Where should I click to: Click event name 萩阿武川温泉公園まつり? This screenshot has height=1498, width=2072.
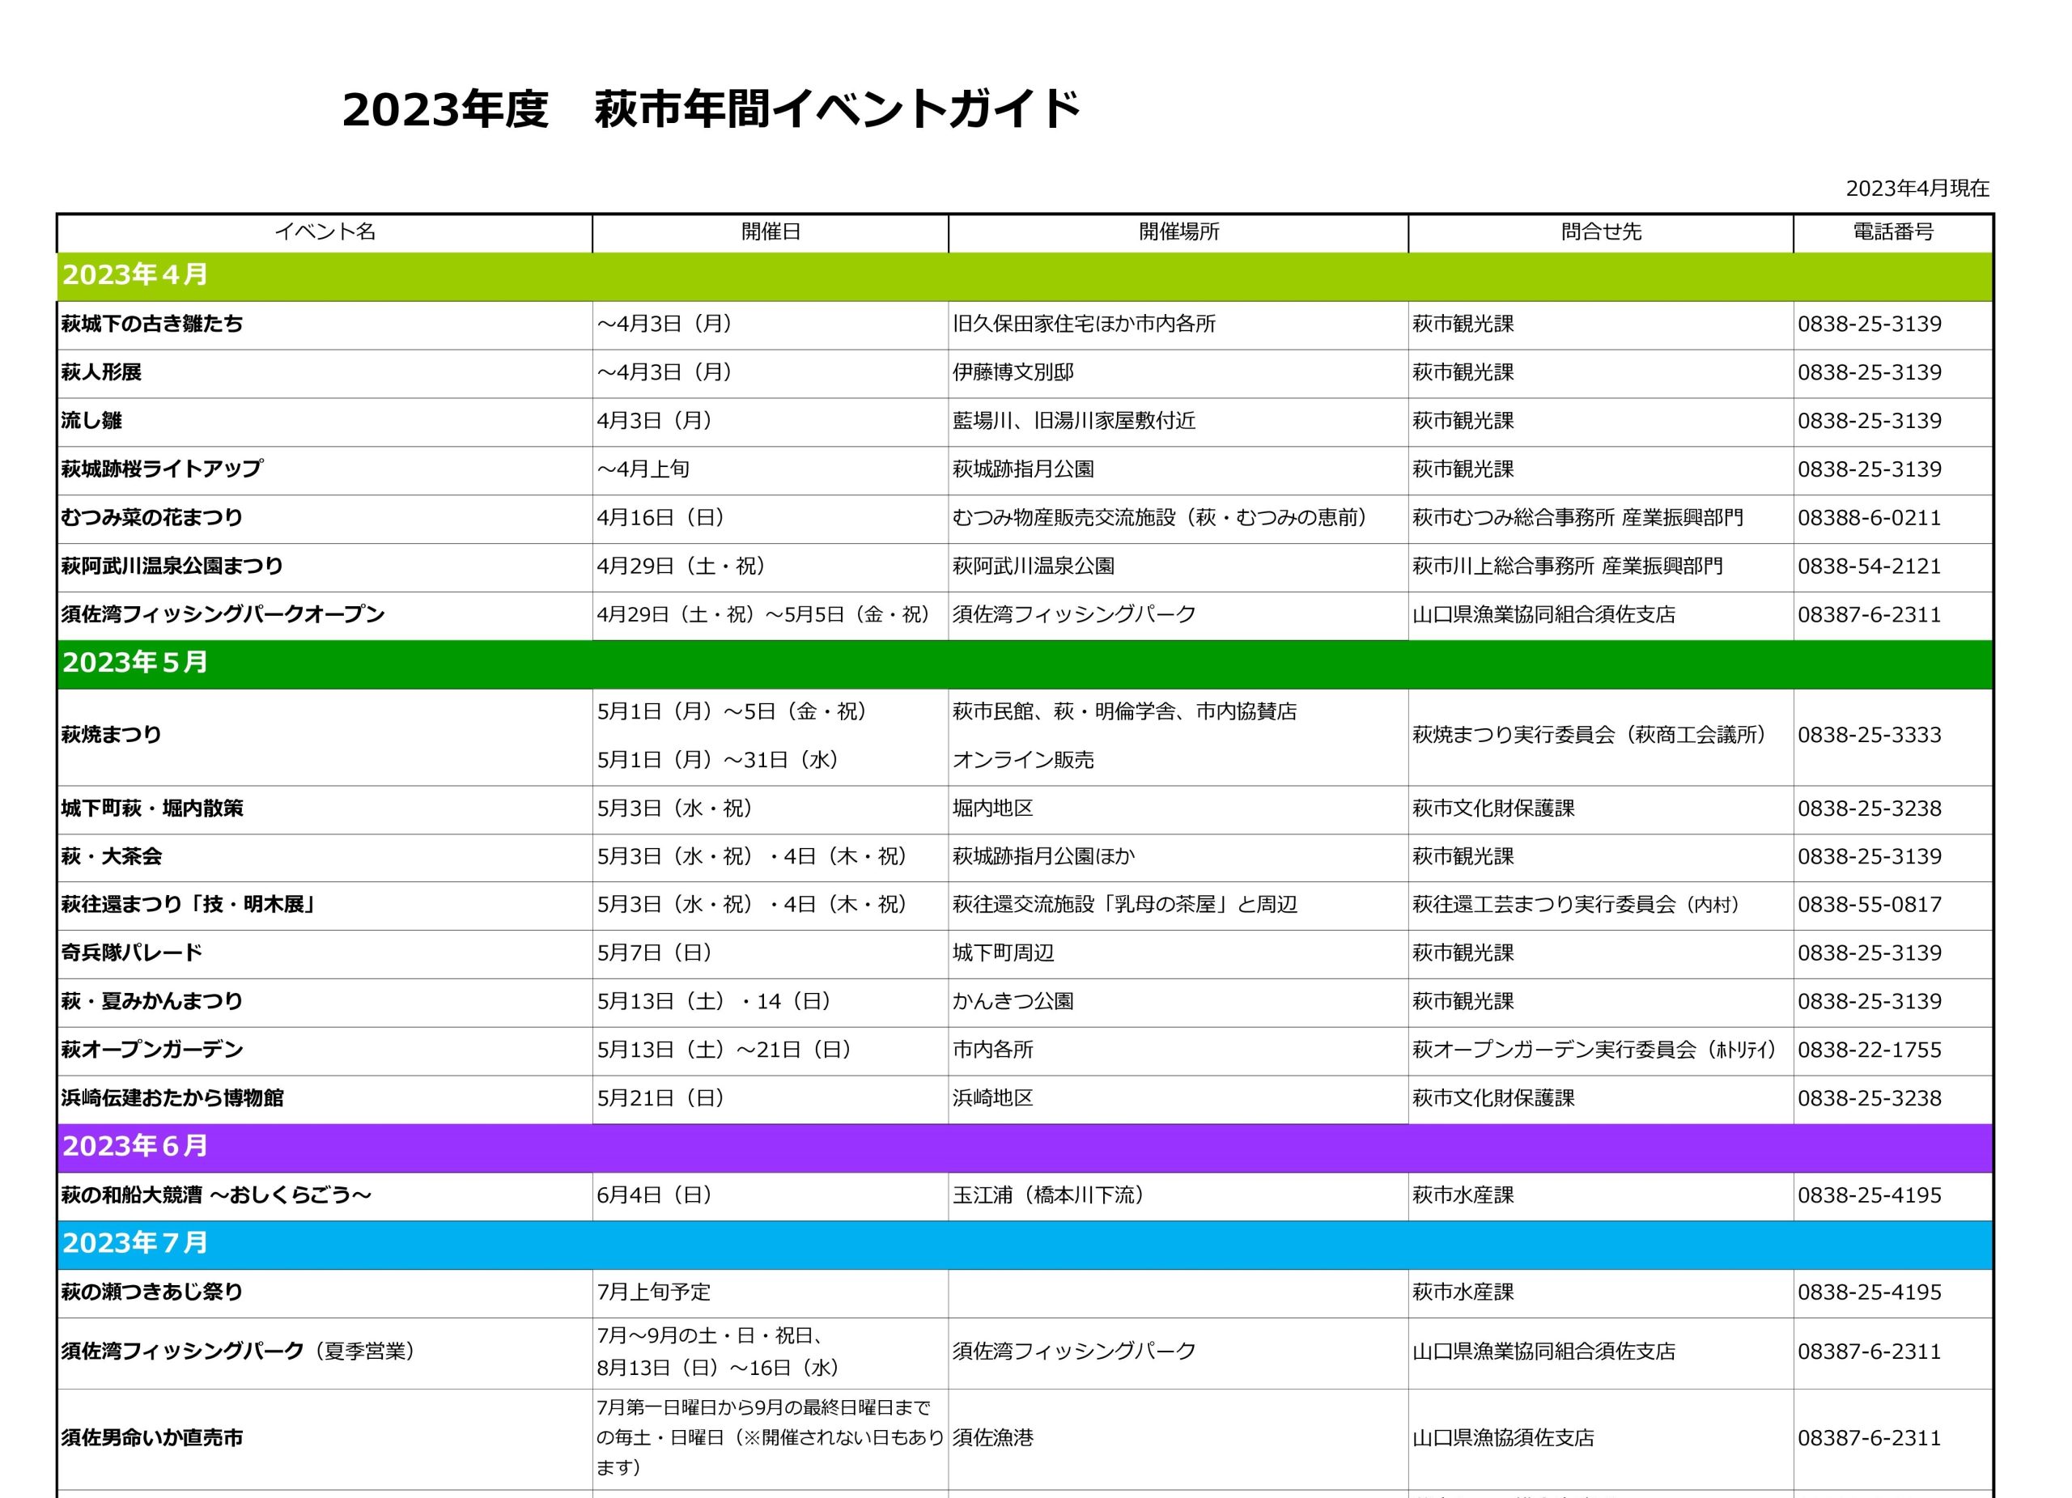click(172, 567)
